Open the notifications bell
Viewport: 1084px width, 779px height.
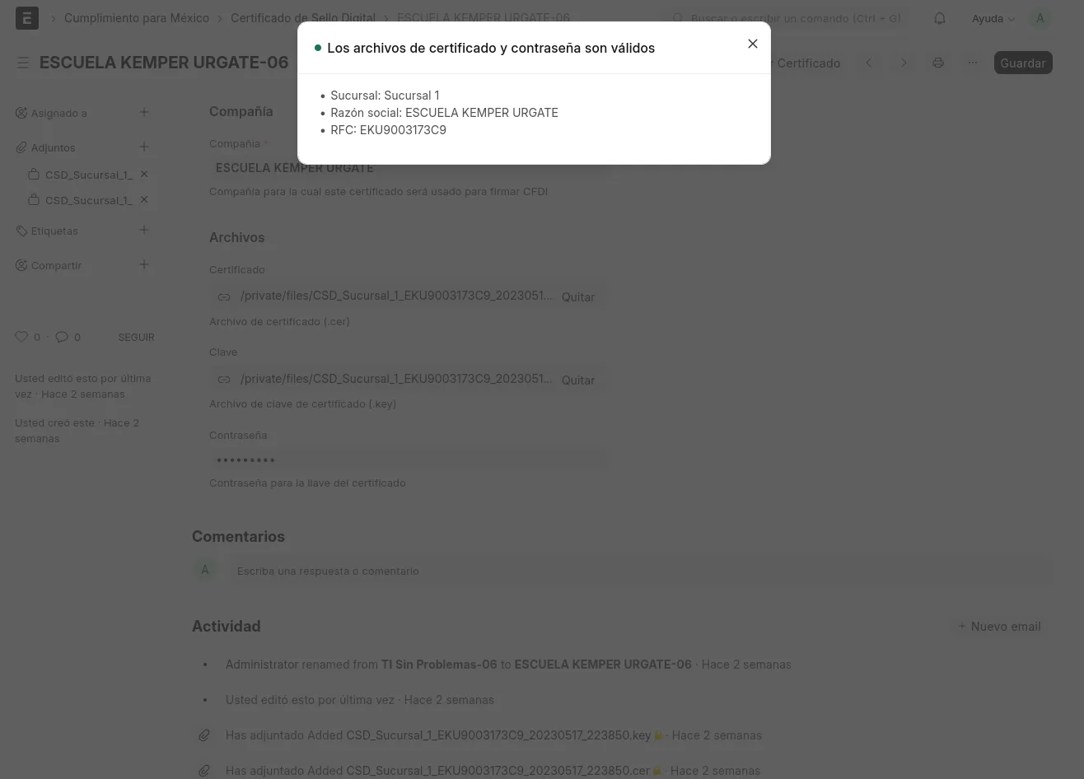pos(940,18)
